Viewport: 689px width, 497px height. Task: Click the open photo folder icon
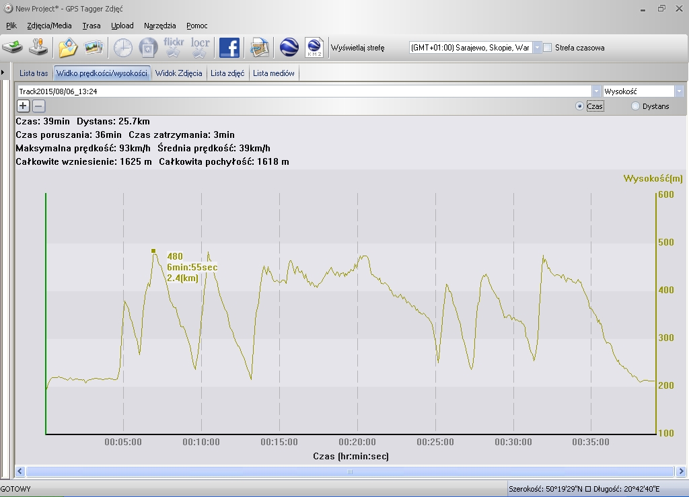(x=68, y=48)
